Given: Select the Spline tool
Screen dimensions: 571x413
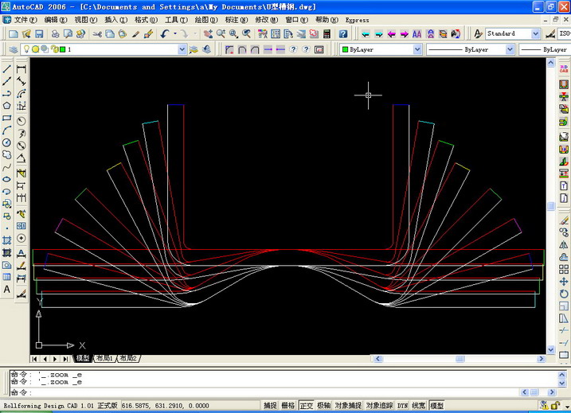Looking at the screenshot, I should click(x=7, y=167).
